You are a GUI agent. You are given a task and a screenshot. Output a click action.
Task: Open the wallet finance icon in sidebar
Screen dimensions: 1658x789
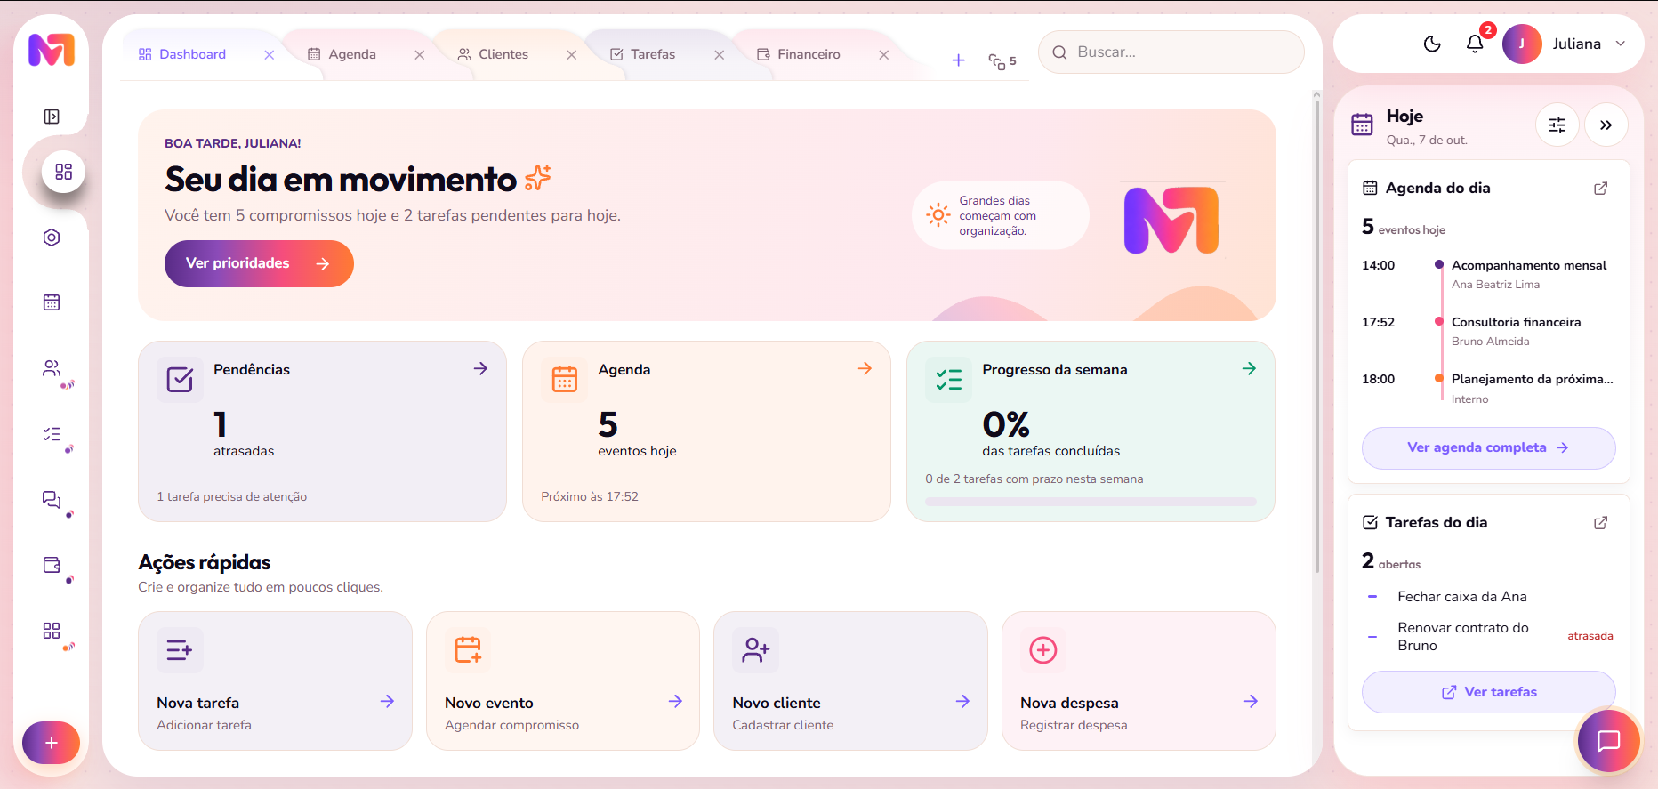click(52, 565)
